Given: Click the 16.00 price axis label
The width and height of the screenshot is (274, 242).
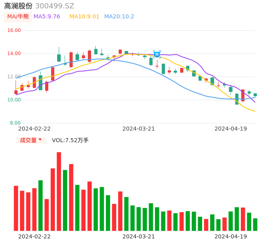Looking at the screenshot, I should [14, 30].
